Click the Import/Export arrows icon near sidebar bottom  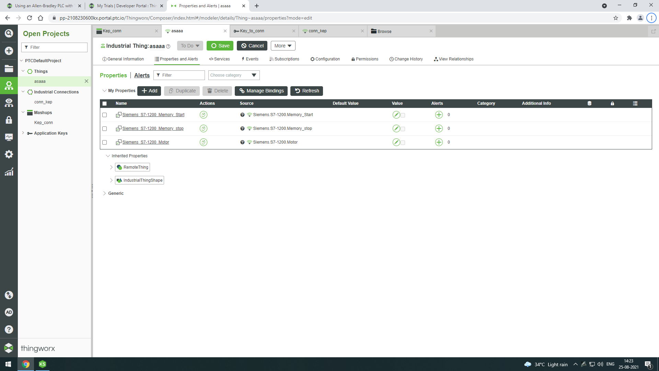pos(9,295)
